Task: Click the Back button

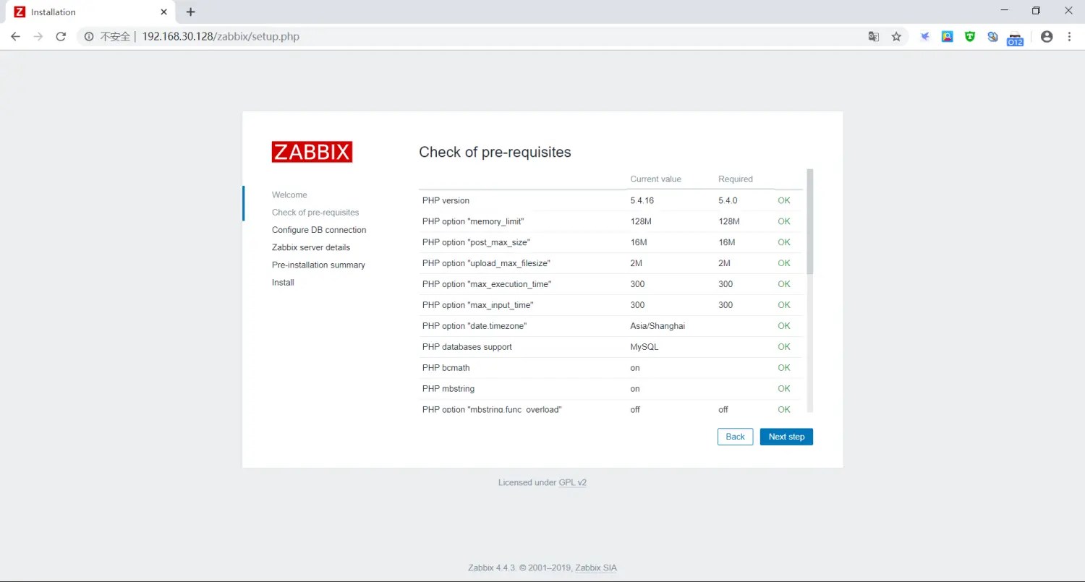Action: [735, 437]
